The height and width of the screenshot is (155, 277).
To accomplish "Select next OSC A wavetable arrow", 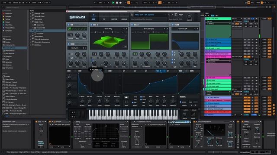I will (126, 29).
